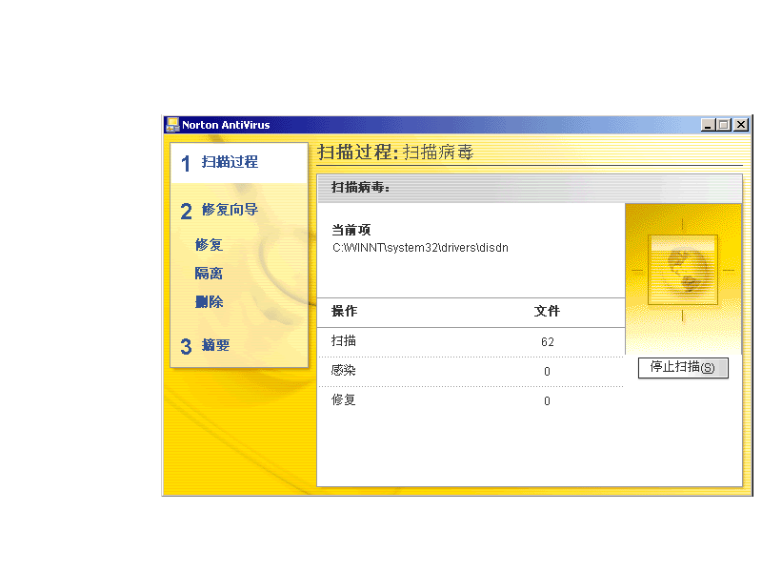Open the 删除 delete sub-step
762x572 pixels.
click(209, 302)
